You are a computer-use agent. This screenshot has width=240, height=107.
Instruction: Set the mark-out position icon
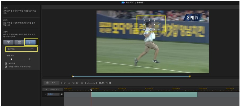tap(93, 83)
